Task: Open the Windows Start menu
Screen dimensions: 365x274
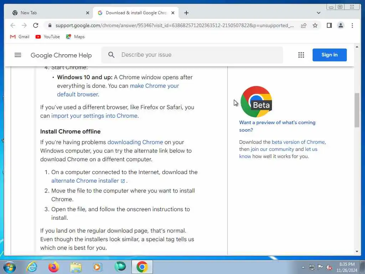Action: pyautogui.click(x=10, y=267)
